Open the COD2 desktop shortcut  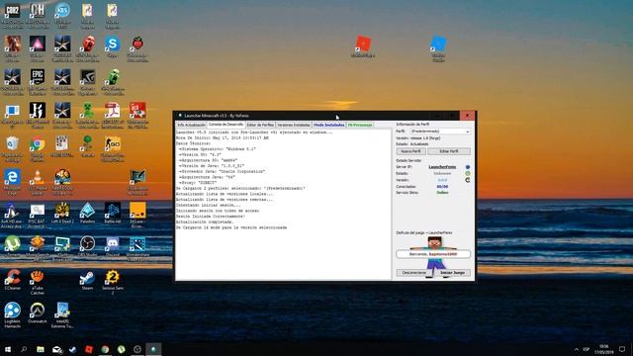(x=13, y=16)
